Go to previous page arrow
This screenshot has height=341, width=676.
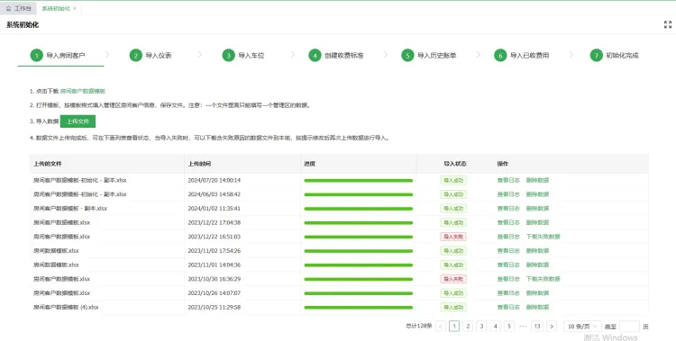click(x=441, y=327)
